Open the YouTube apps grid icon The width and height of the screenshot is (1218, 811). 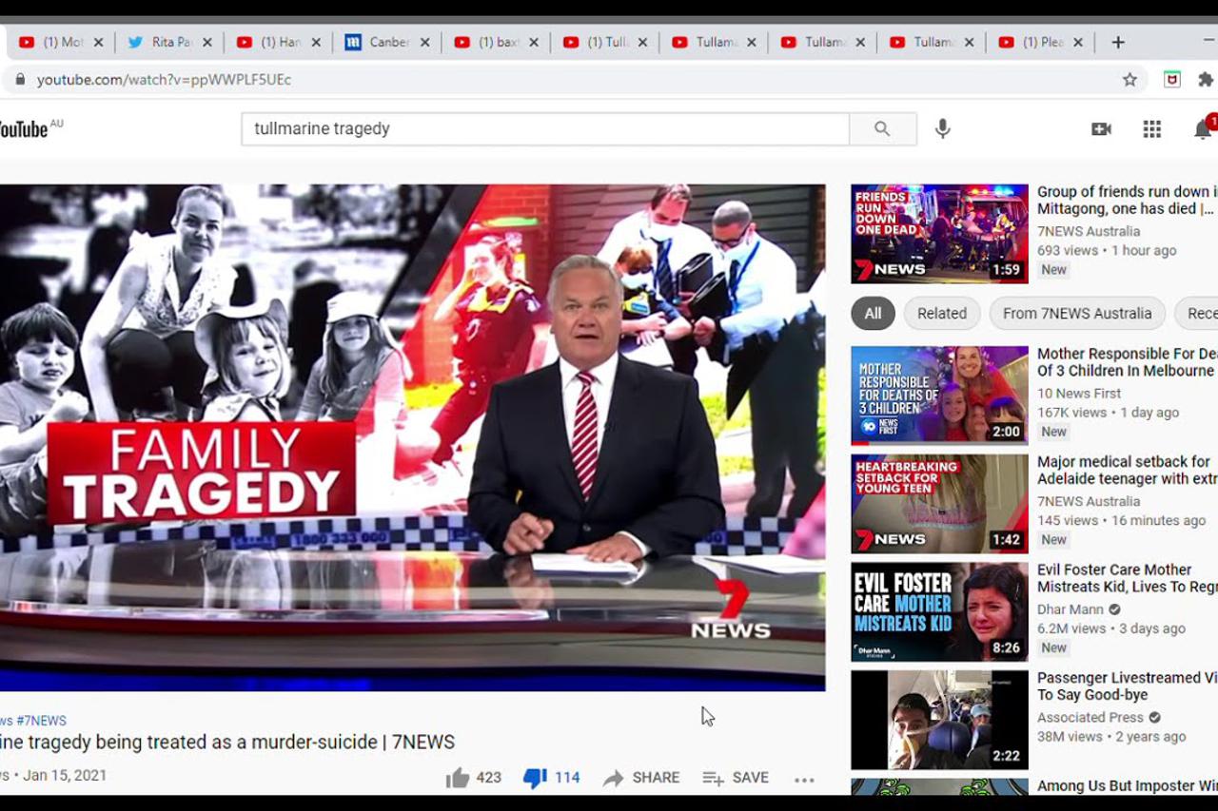point(1151,129)
